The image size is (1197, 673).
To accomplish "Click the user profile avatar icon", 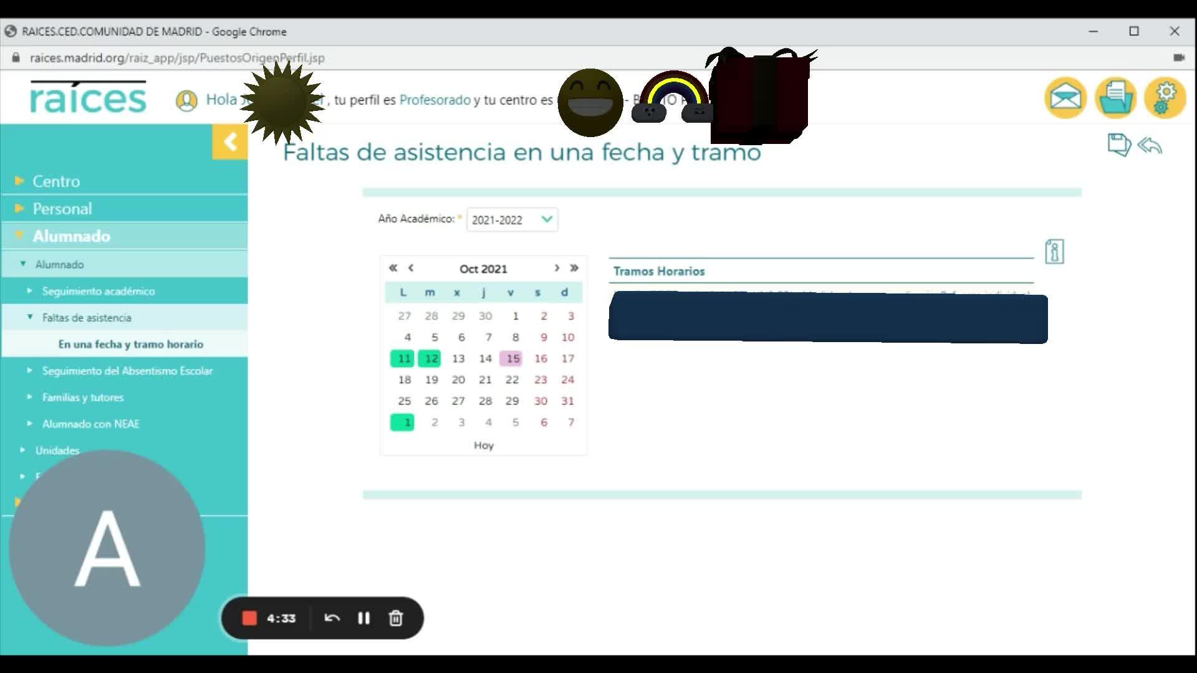I will (x=186, y=100).
